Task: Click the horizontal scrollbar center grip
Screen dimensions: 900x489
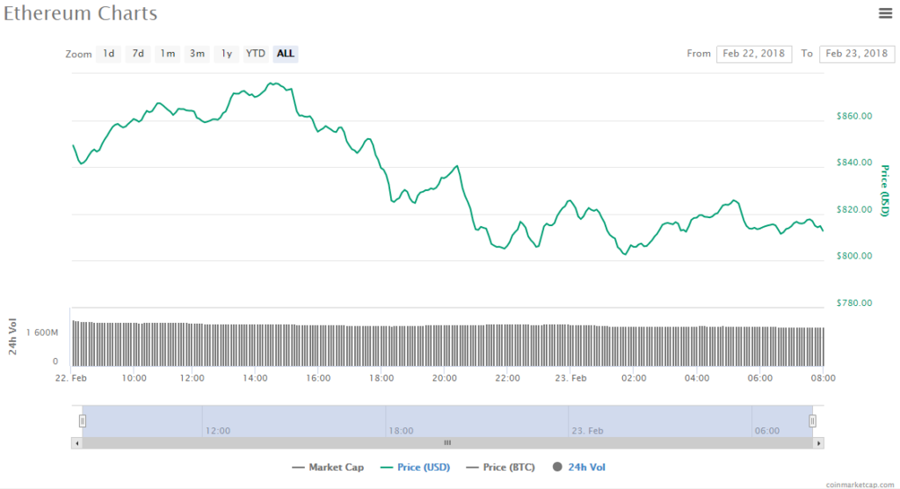Action: (x=446, y=442)
